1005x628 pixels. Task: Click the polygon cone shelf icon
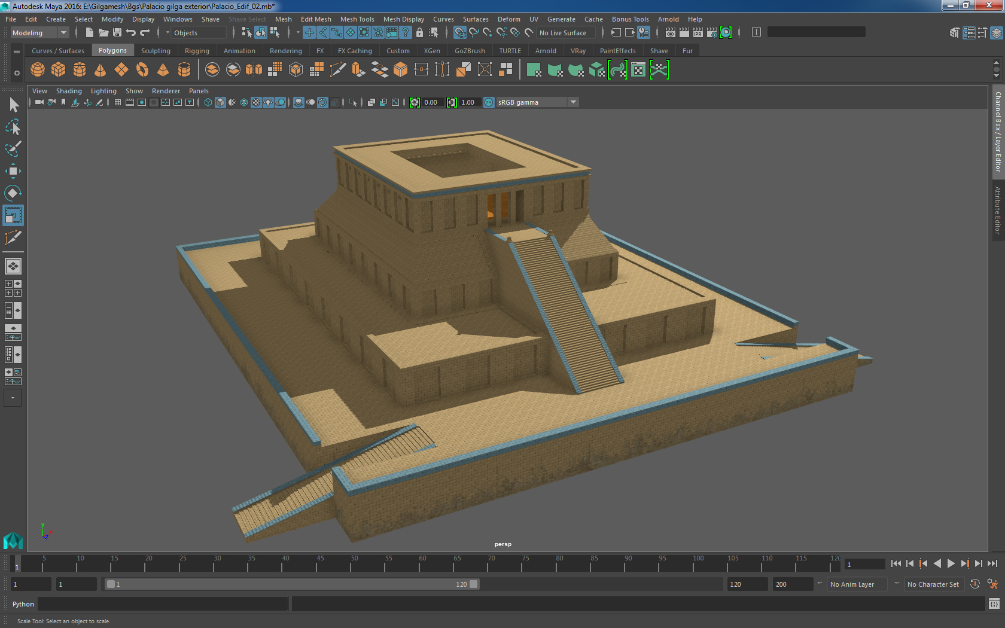tap(100, 70)
